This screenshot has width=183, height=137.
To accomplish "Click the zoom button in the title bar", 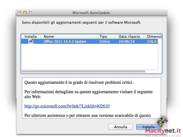I will (31, 13).
